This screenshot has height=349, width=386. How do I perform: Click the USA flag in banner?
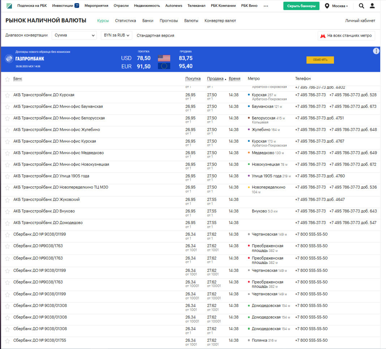coord(164,58)
